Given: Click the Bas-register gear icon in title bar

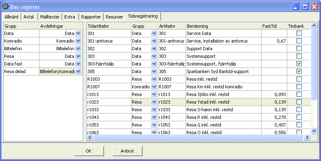Looking at the screenshot, I should (5, 7).
